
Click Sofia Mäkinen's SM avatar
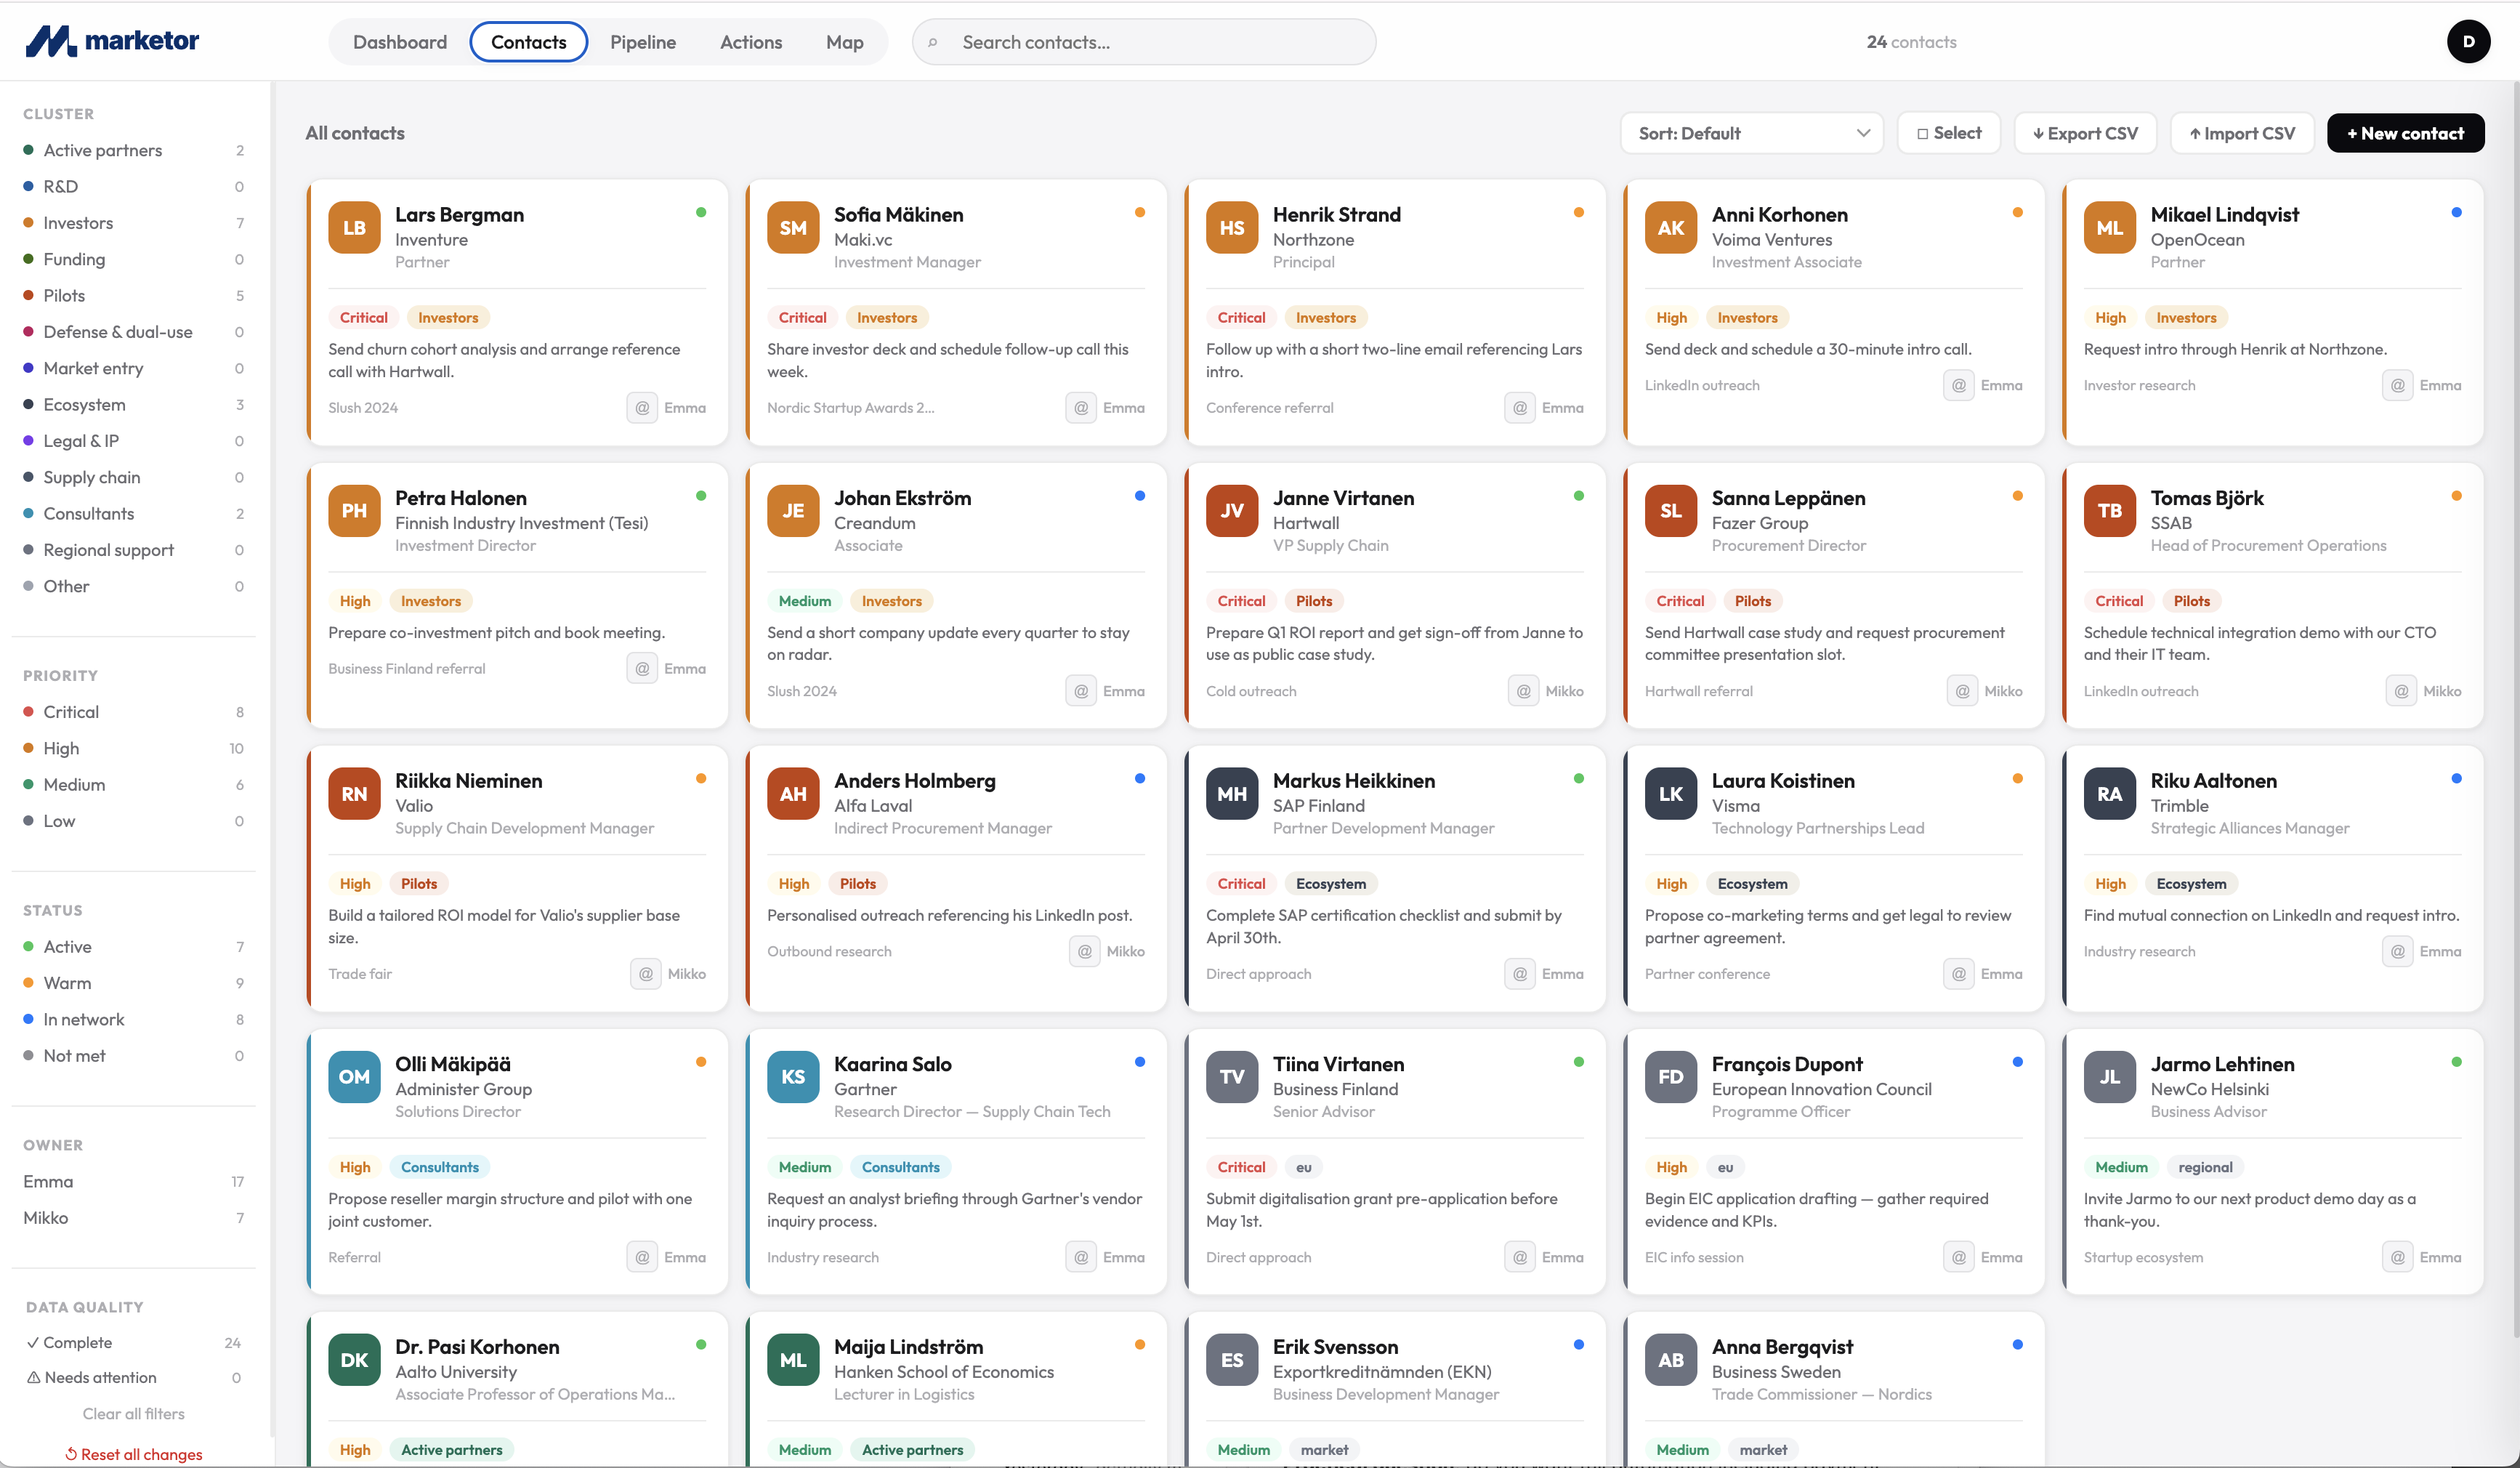tap(793, 228)
